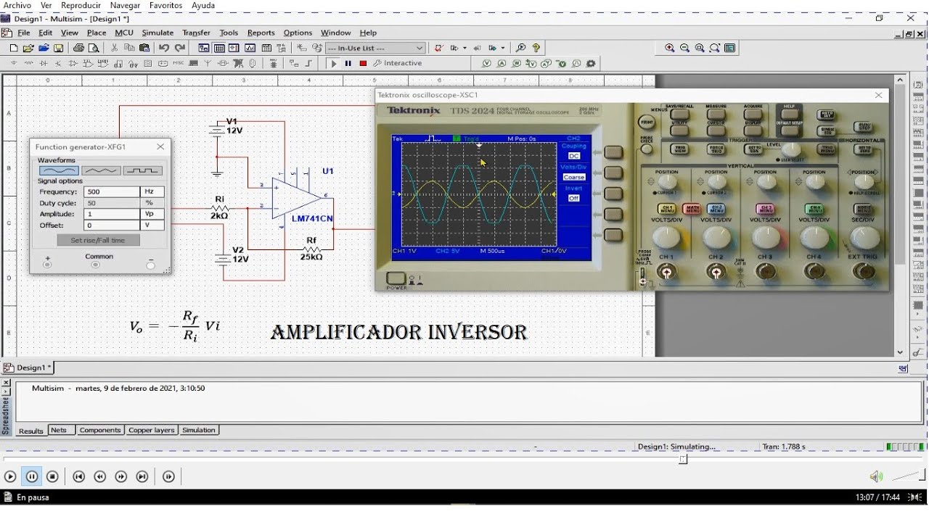Screen dimensions: 929x522
Task: Switch to the Nets tab
Action: pyautogui.click(x=60, y=430)
